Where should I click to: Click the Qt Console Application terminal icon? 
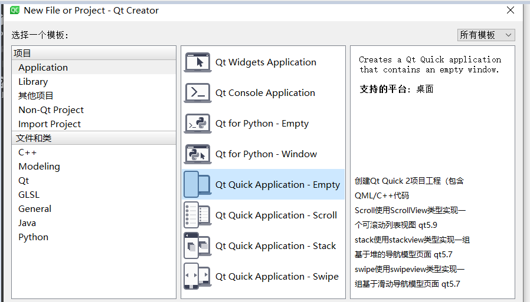pyautogui.click(x=198, y=92)
